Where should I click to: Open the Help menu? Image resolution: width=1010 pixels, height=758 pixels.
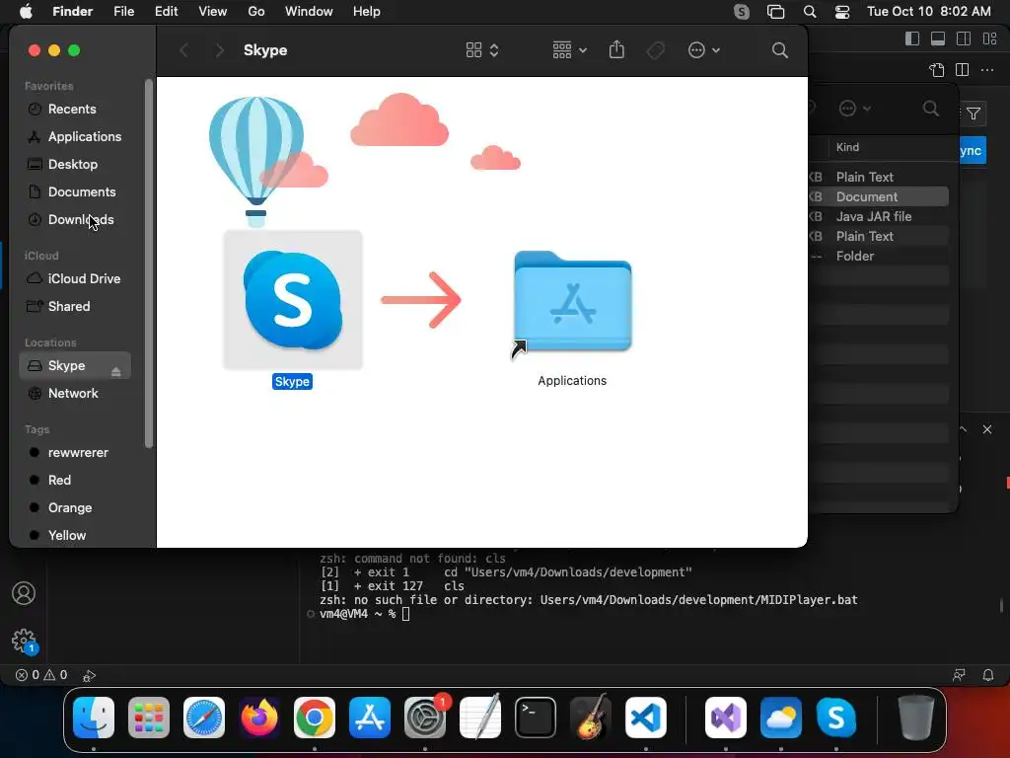pos(367,12)
